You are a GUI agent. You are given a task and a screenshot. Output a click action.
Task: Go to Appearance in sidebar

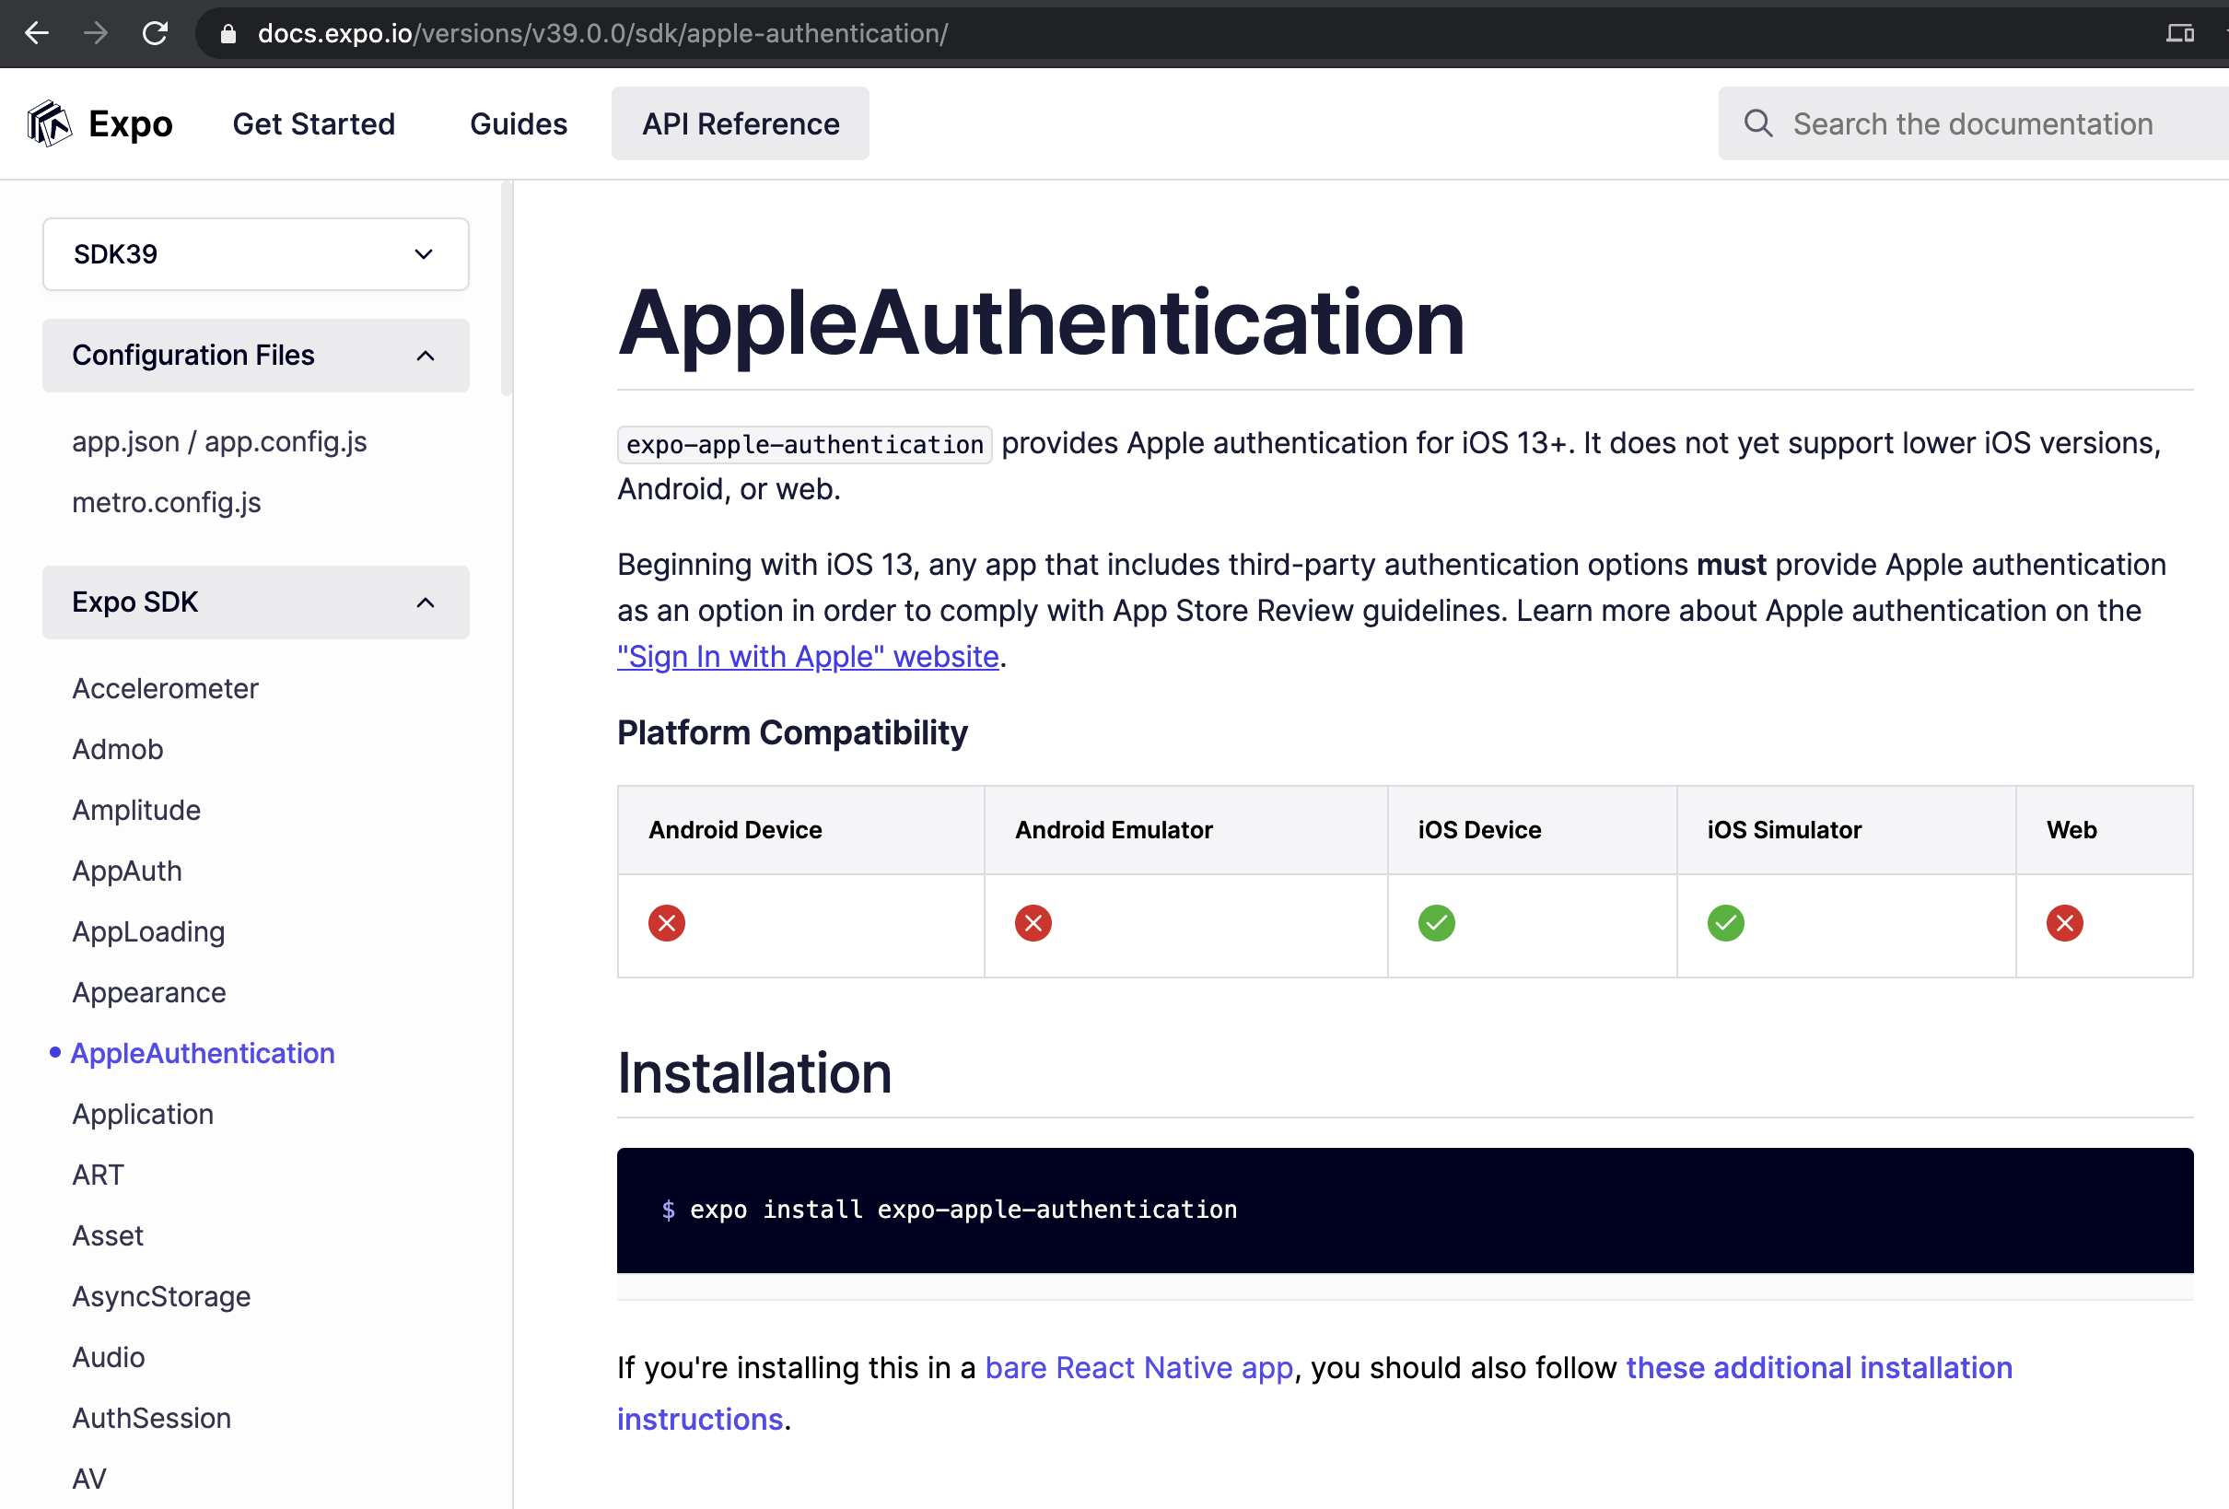(149, 992)
